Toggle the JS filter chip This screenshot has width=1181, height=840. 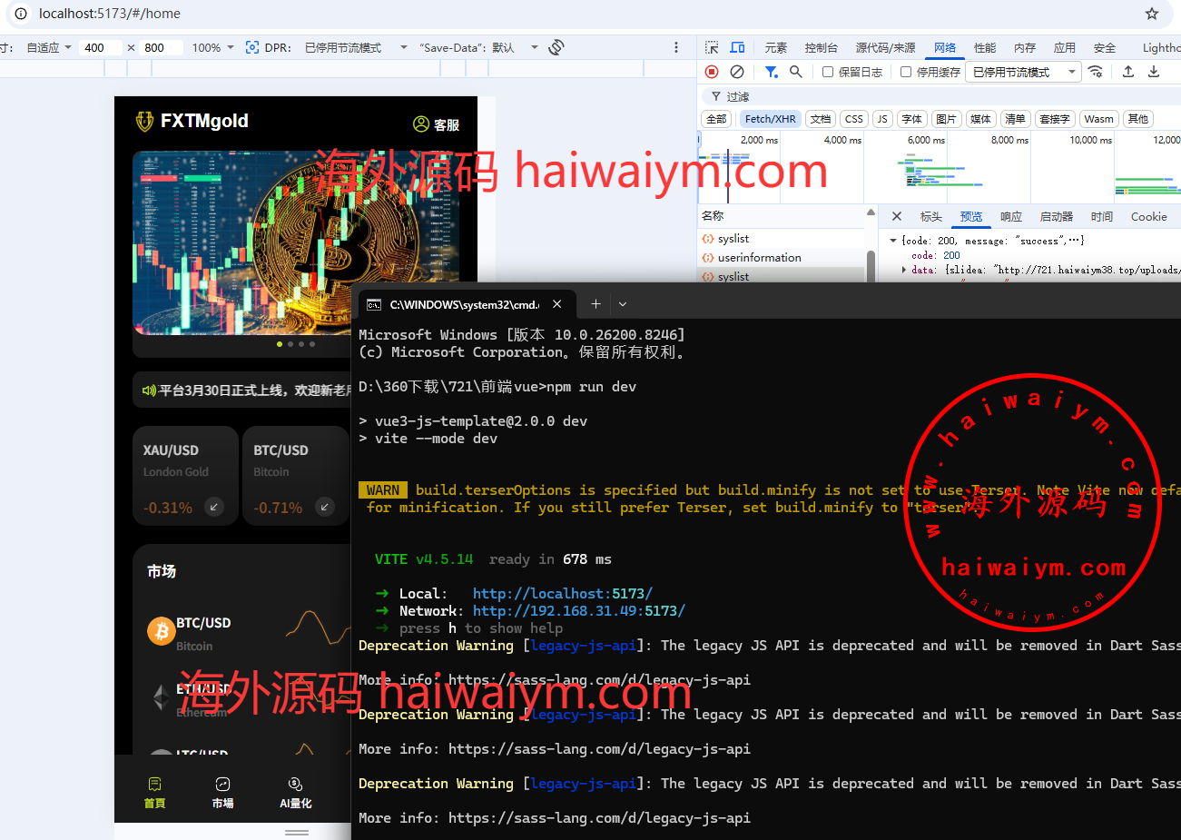tap(882, 119)
